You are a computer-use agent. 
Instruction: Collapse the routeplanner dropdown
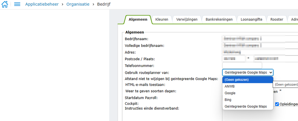(248, 72)
